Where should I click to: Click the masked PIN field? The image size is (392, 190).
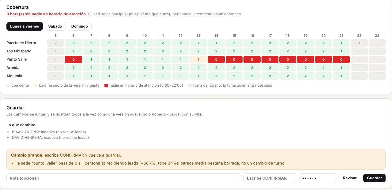pyautogui.click(x=318, y=178)
